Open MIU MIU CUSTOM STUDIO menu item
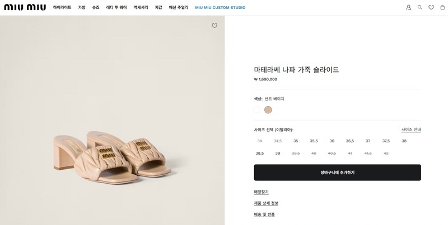Image resolution: width=448 pixels, height=225 pixels. 220,8
